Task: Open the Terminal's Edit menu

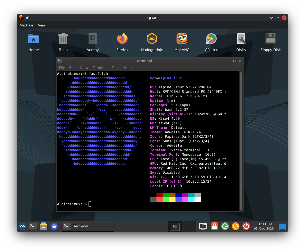Action: [x=72, y=68]
